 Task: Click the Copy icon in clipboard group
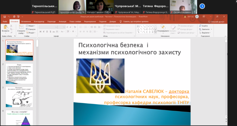click(11, 29)
